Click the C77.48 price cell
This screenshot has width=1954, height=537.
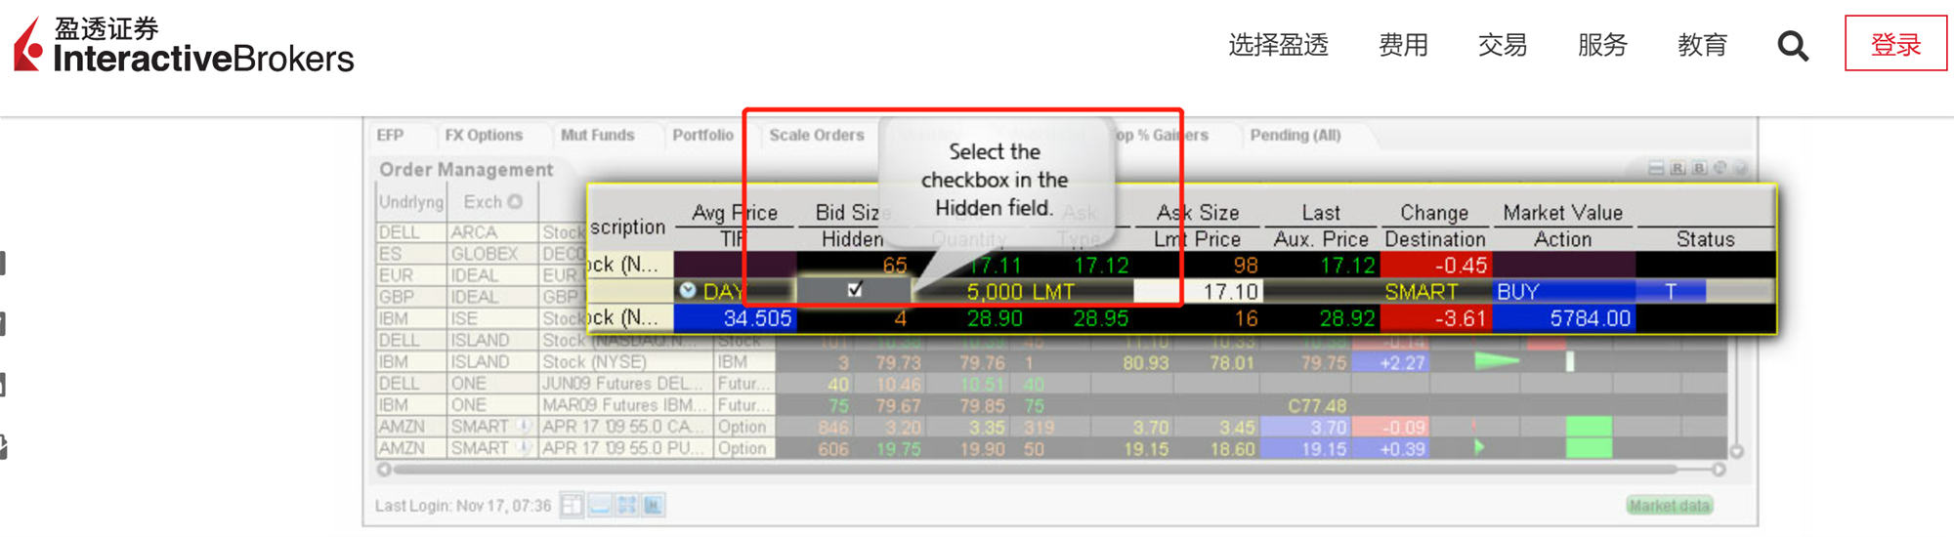point(1317,405)
